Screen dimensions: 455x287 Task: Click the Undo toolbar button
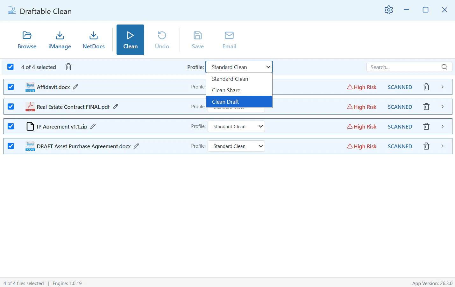(162, 40)
